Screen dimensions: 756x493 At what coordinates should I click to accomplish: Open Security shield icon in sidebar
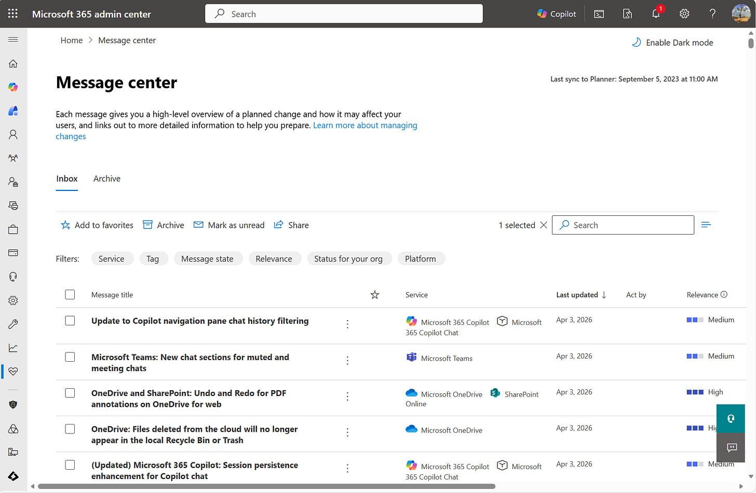14,405
